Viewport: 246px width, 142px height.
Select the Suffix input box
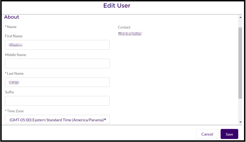[57, 101]
